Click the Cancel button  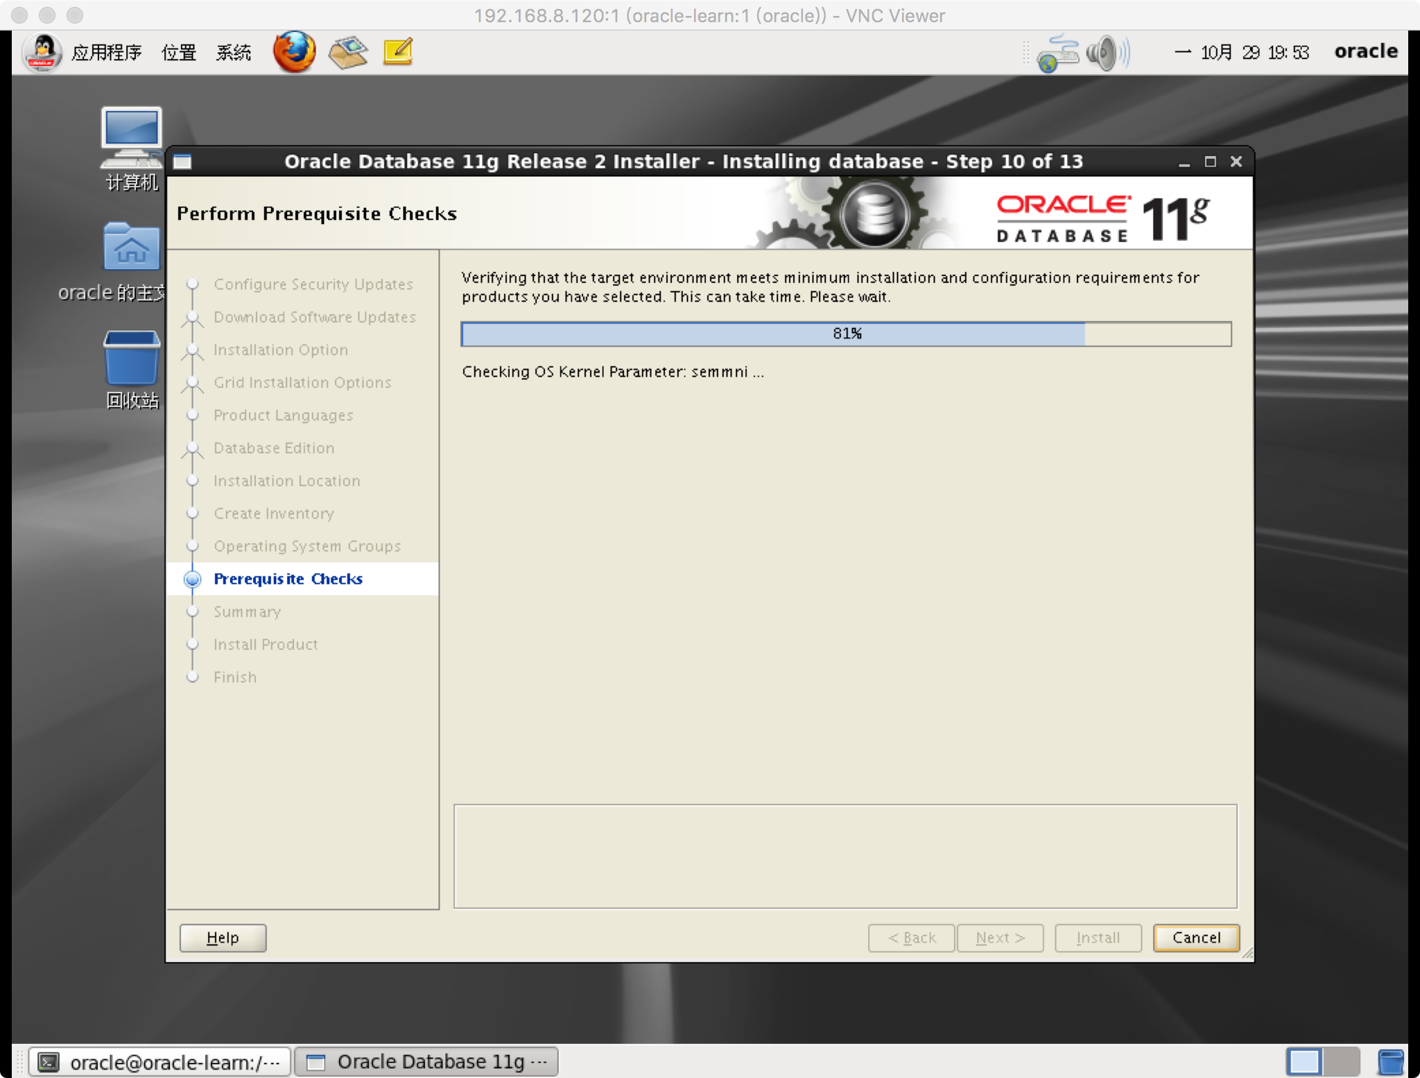tap(1195, 936)
